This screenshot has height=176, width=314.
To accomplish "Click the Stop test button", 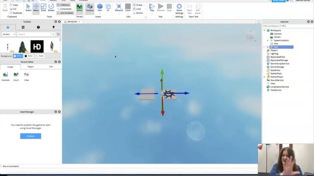I will pos(169,8).
